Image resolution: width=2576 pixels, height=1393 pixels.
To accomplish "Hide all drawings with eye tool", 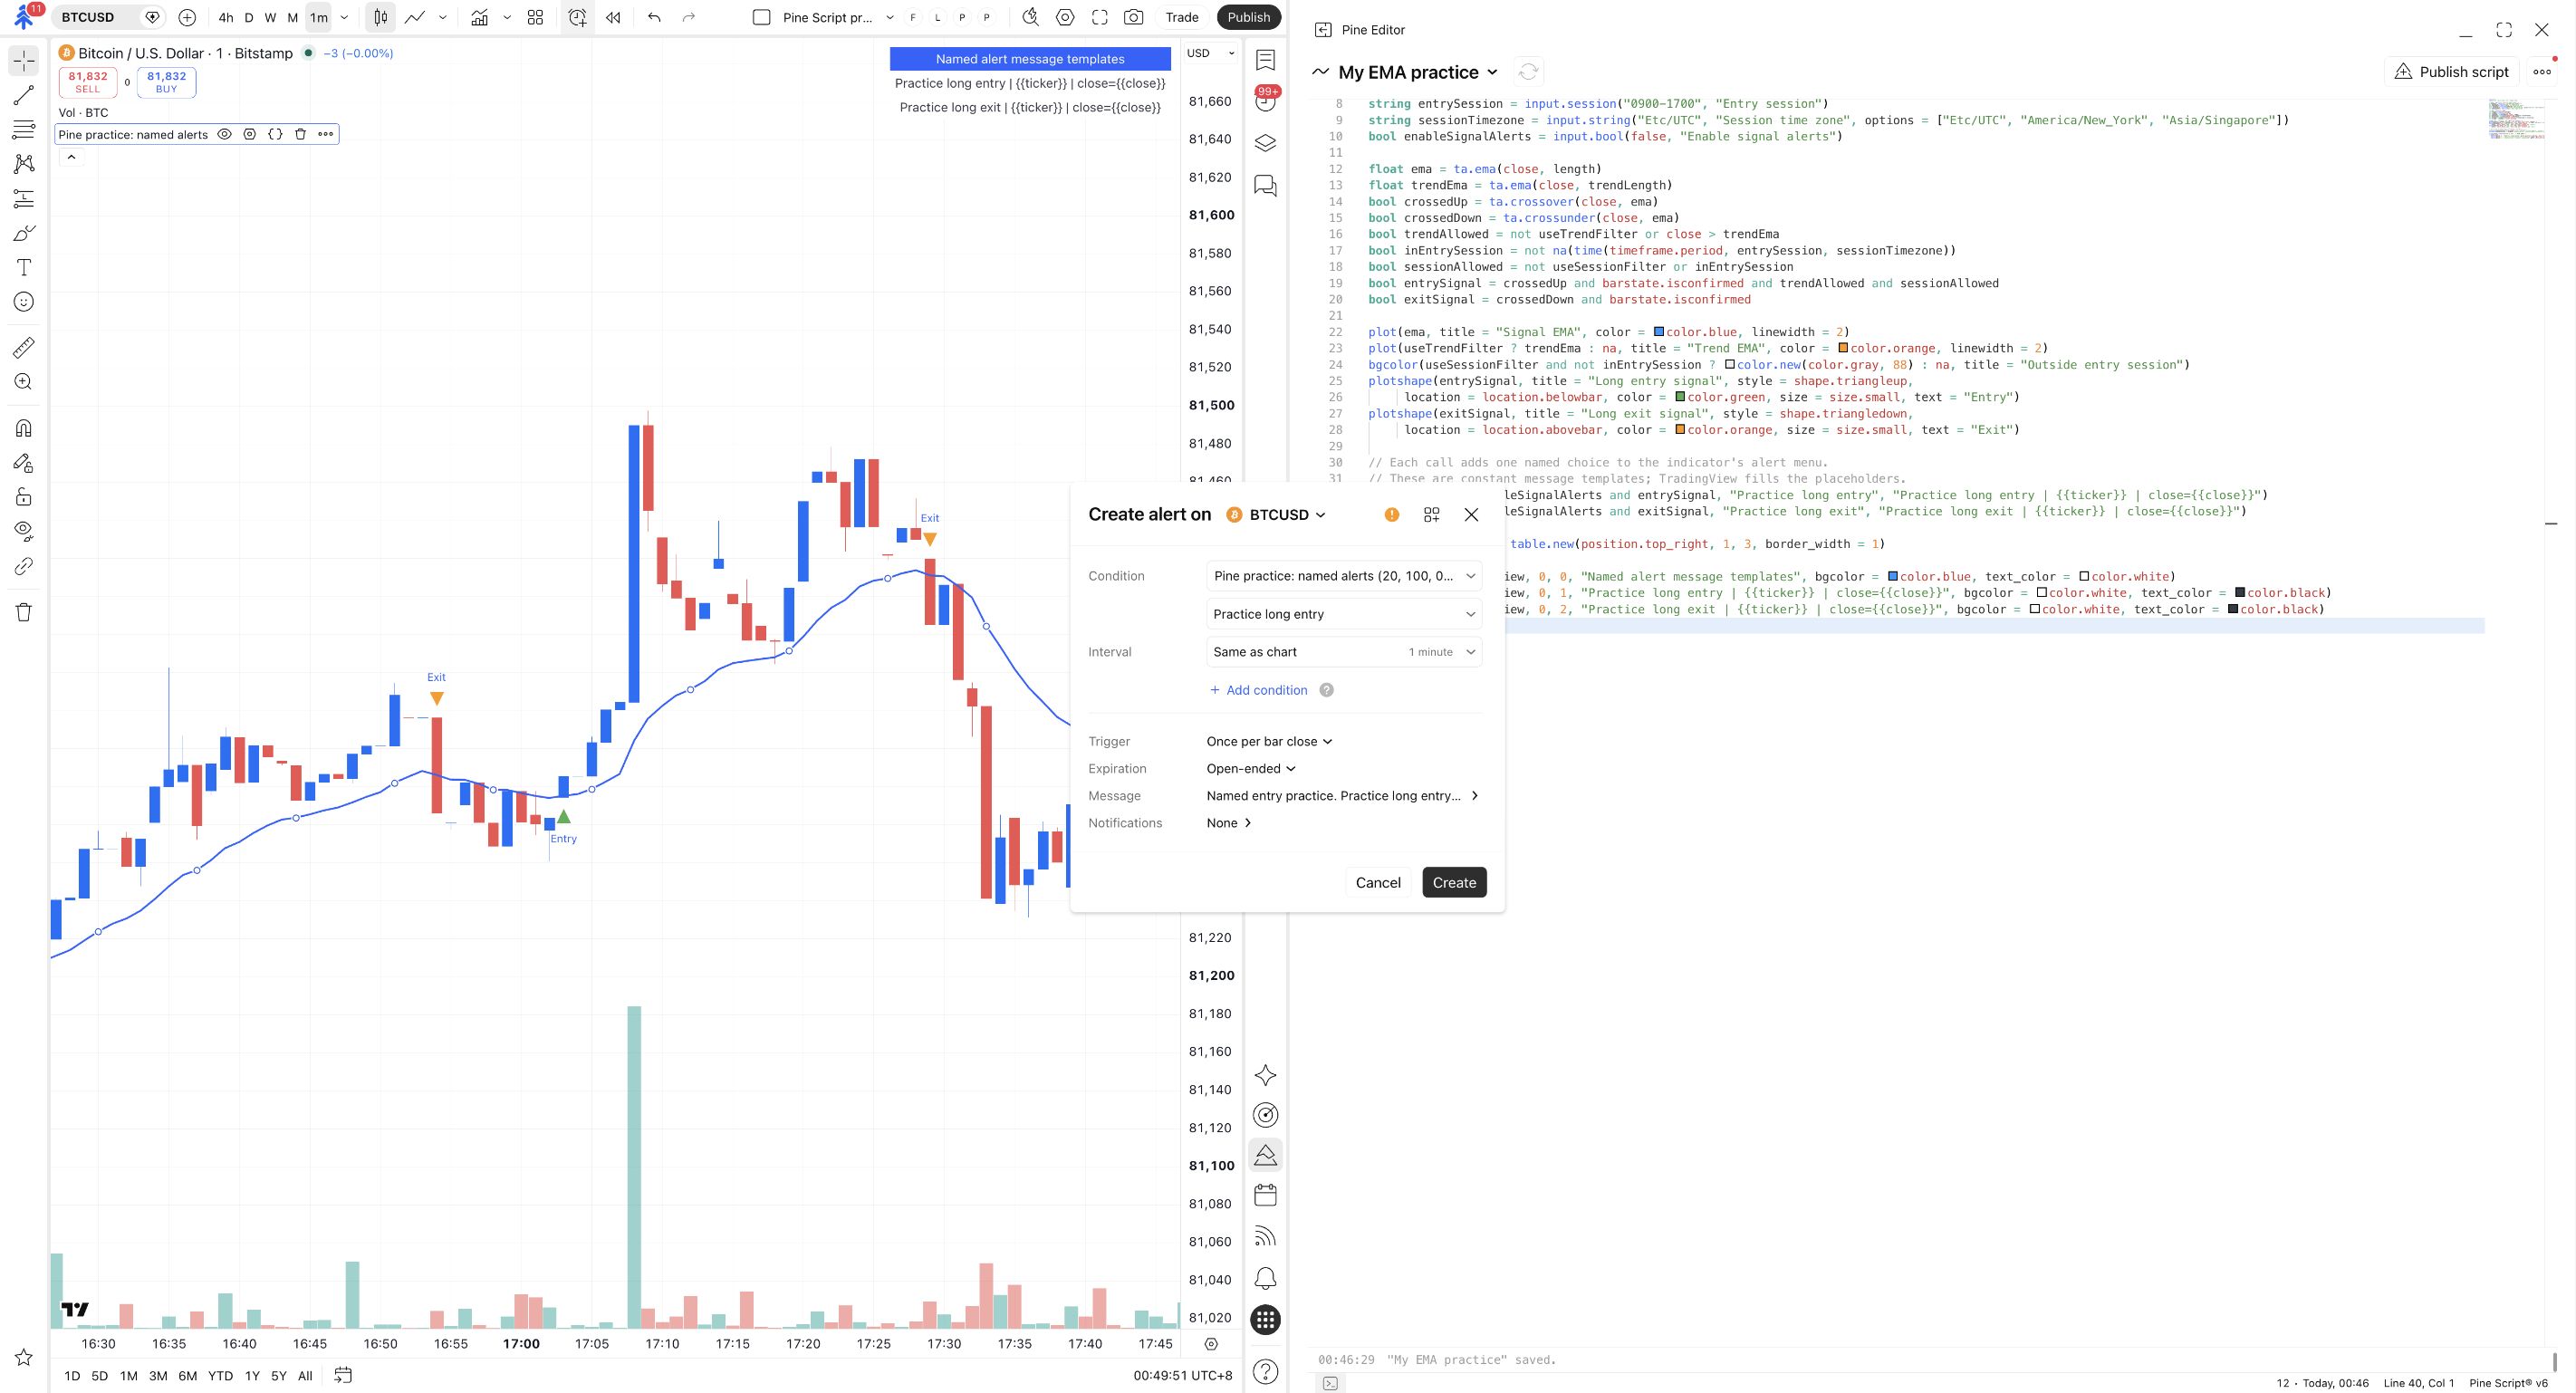I will tap(24, 530).
